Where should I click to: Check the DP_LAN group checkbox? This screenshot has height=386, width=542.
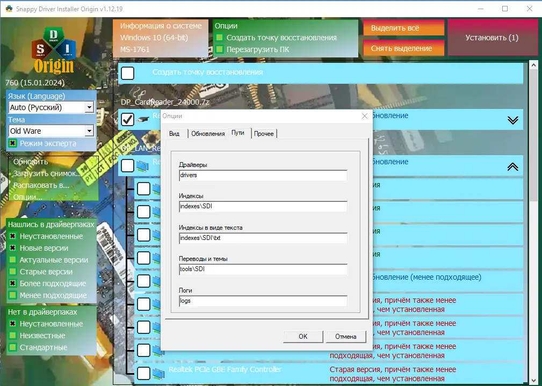[127, 165]
